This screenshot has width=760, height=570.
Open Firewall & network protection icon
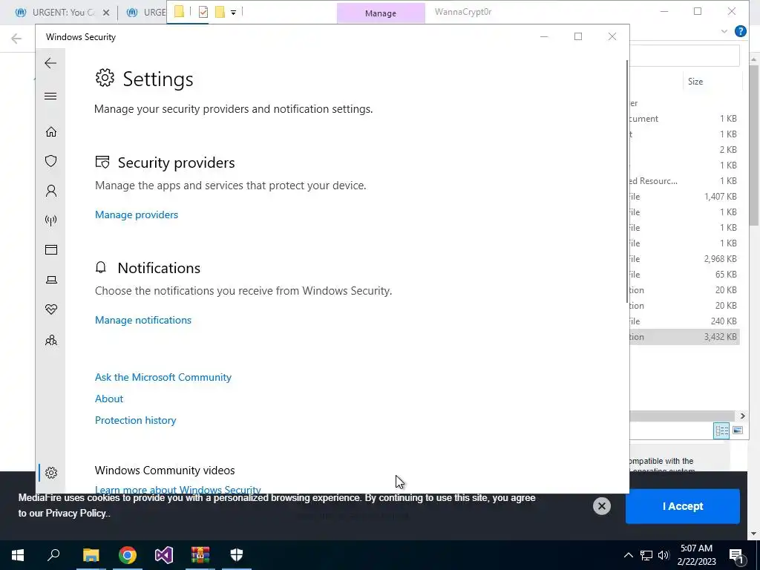coord(51,220)
